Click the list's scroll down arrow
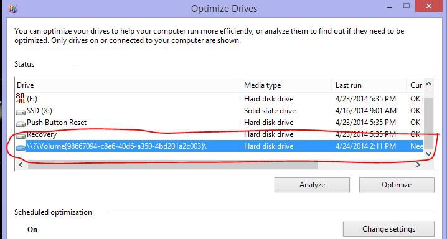Image resolution: width=447 pixels, height=239 pixels. tap(428, 154)
